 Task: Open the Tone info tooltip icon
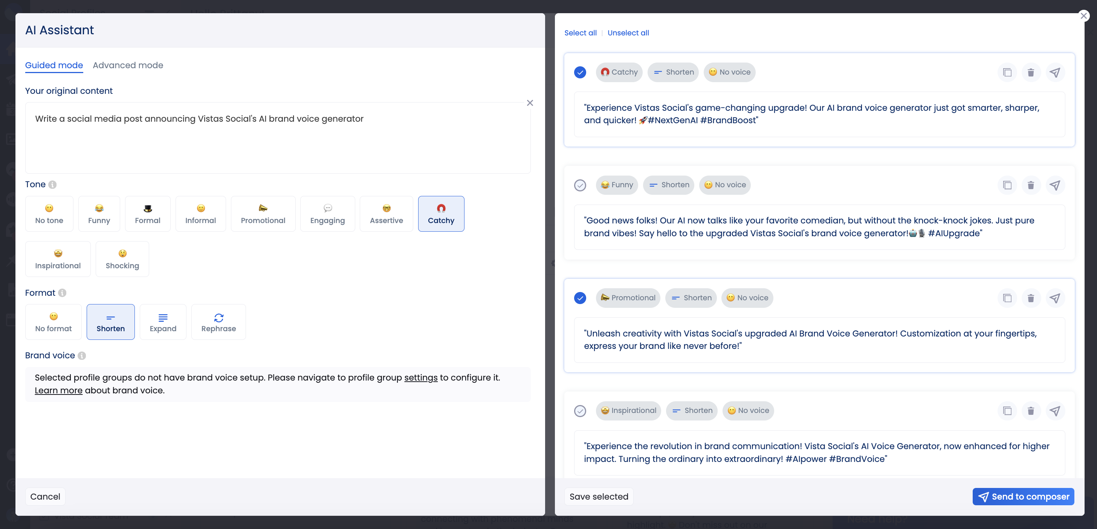click(x=52, y=185)
